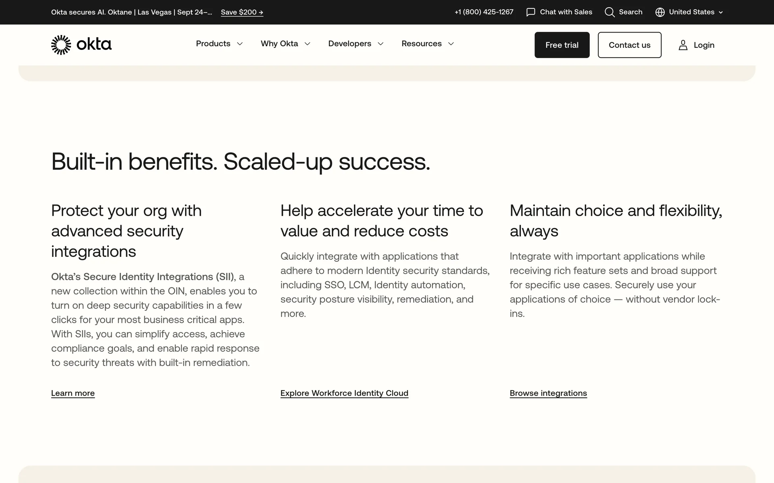The width and height of the screenshot is (774, 483).
Task: Open the Developers menu
Action: click(350, 43)
